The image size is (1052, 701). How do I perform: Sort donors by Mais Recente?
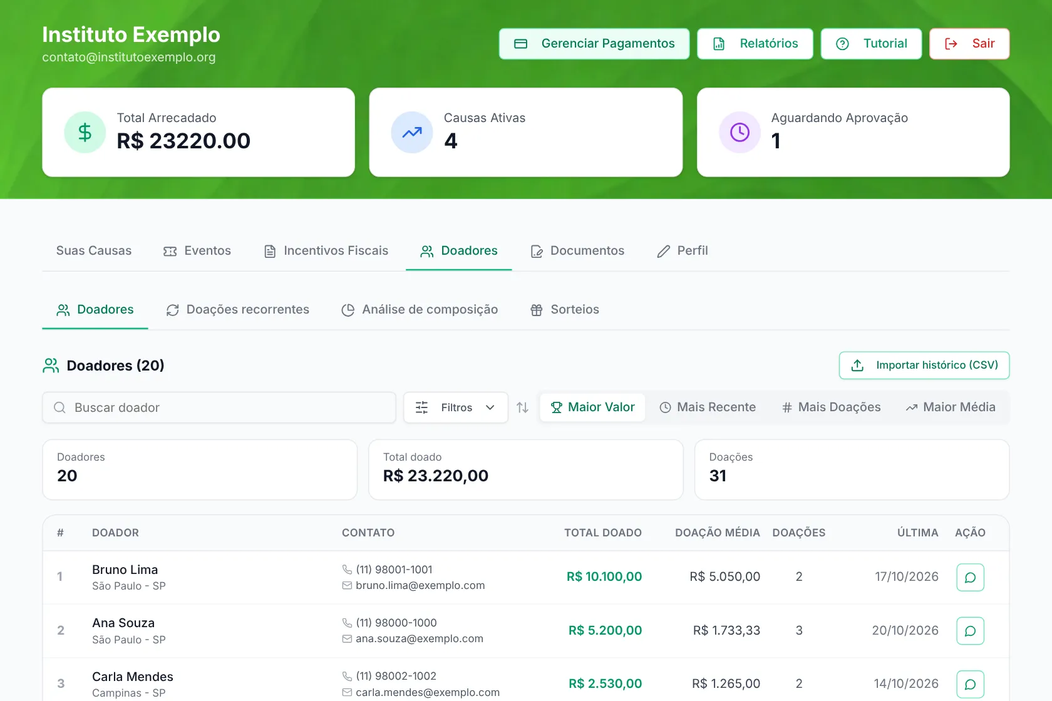point(708,407)
